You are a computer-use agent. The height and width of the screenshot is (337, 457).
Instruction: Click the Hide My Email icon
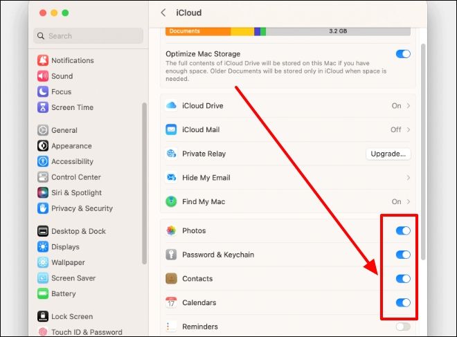coord(171,177)
